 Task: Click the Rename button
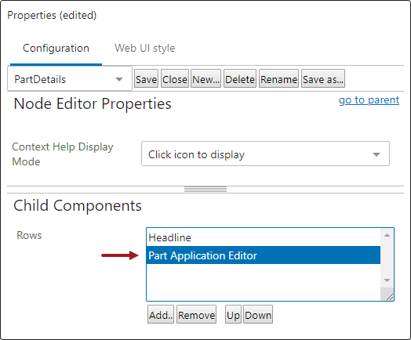click(x=278, y=79)
